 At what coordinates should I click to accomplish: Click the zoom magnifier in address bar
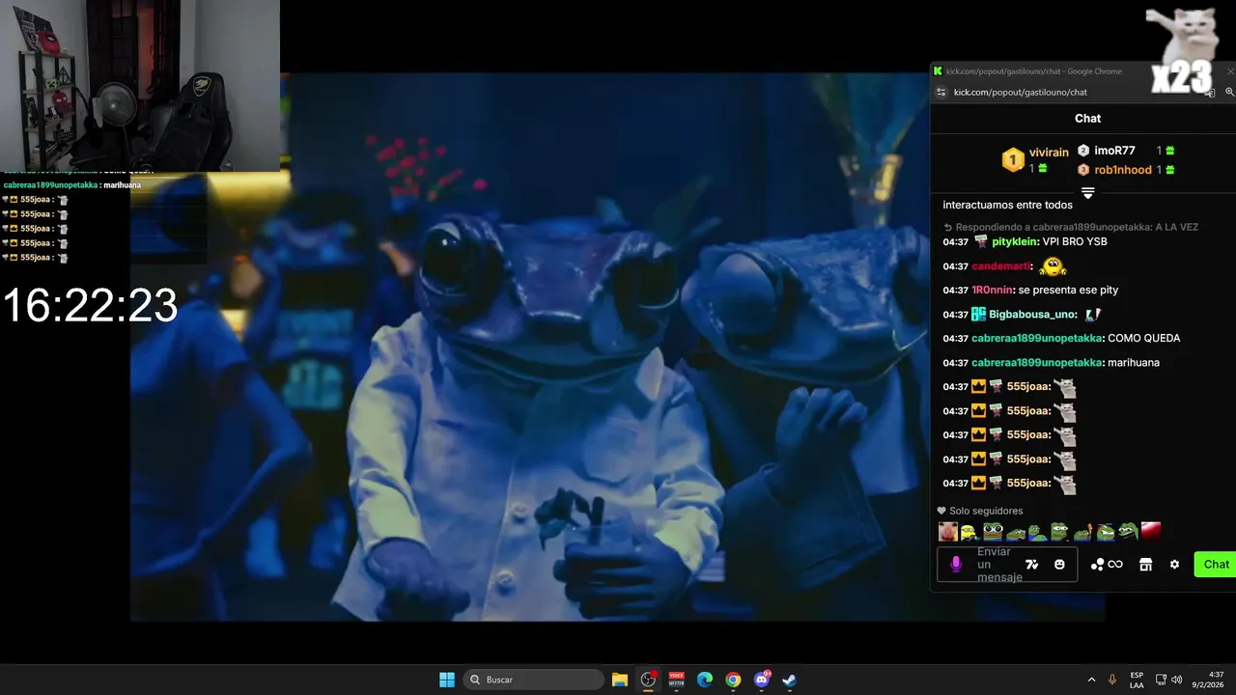pos(1229,92)
